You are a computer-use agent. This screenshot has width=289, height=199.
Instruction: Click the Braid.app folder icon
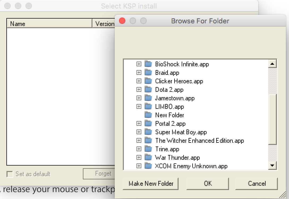[148, 72]
